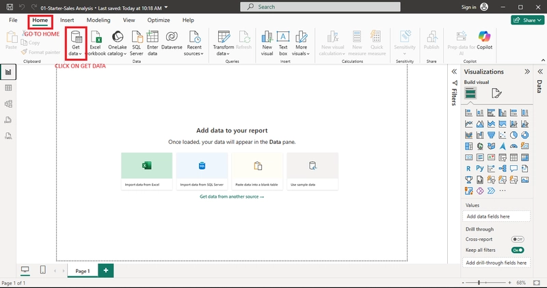Select the Matrix visualization
Screen dimensions: 547x288
point(524,158)
